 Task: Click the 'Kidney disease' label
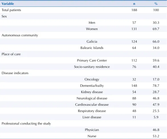92,92
